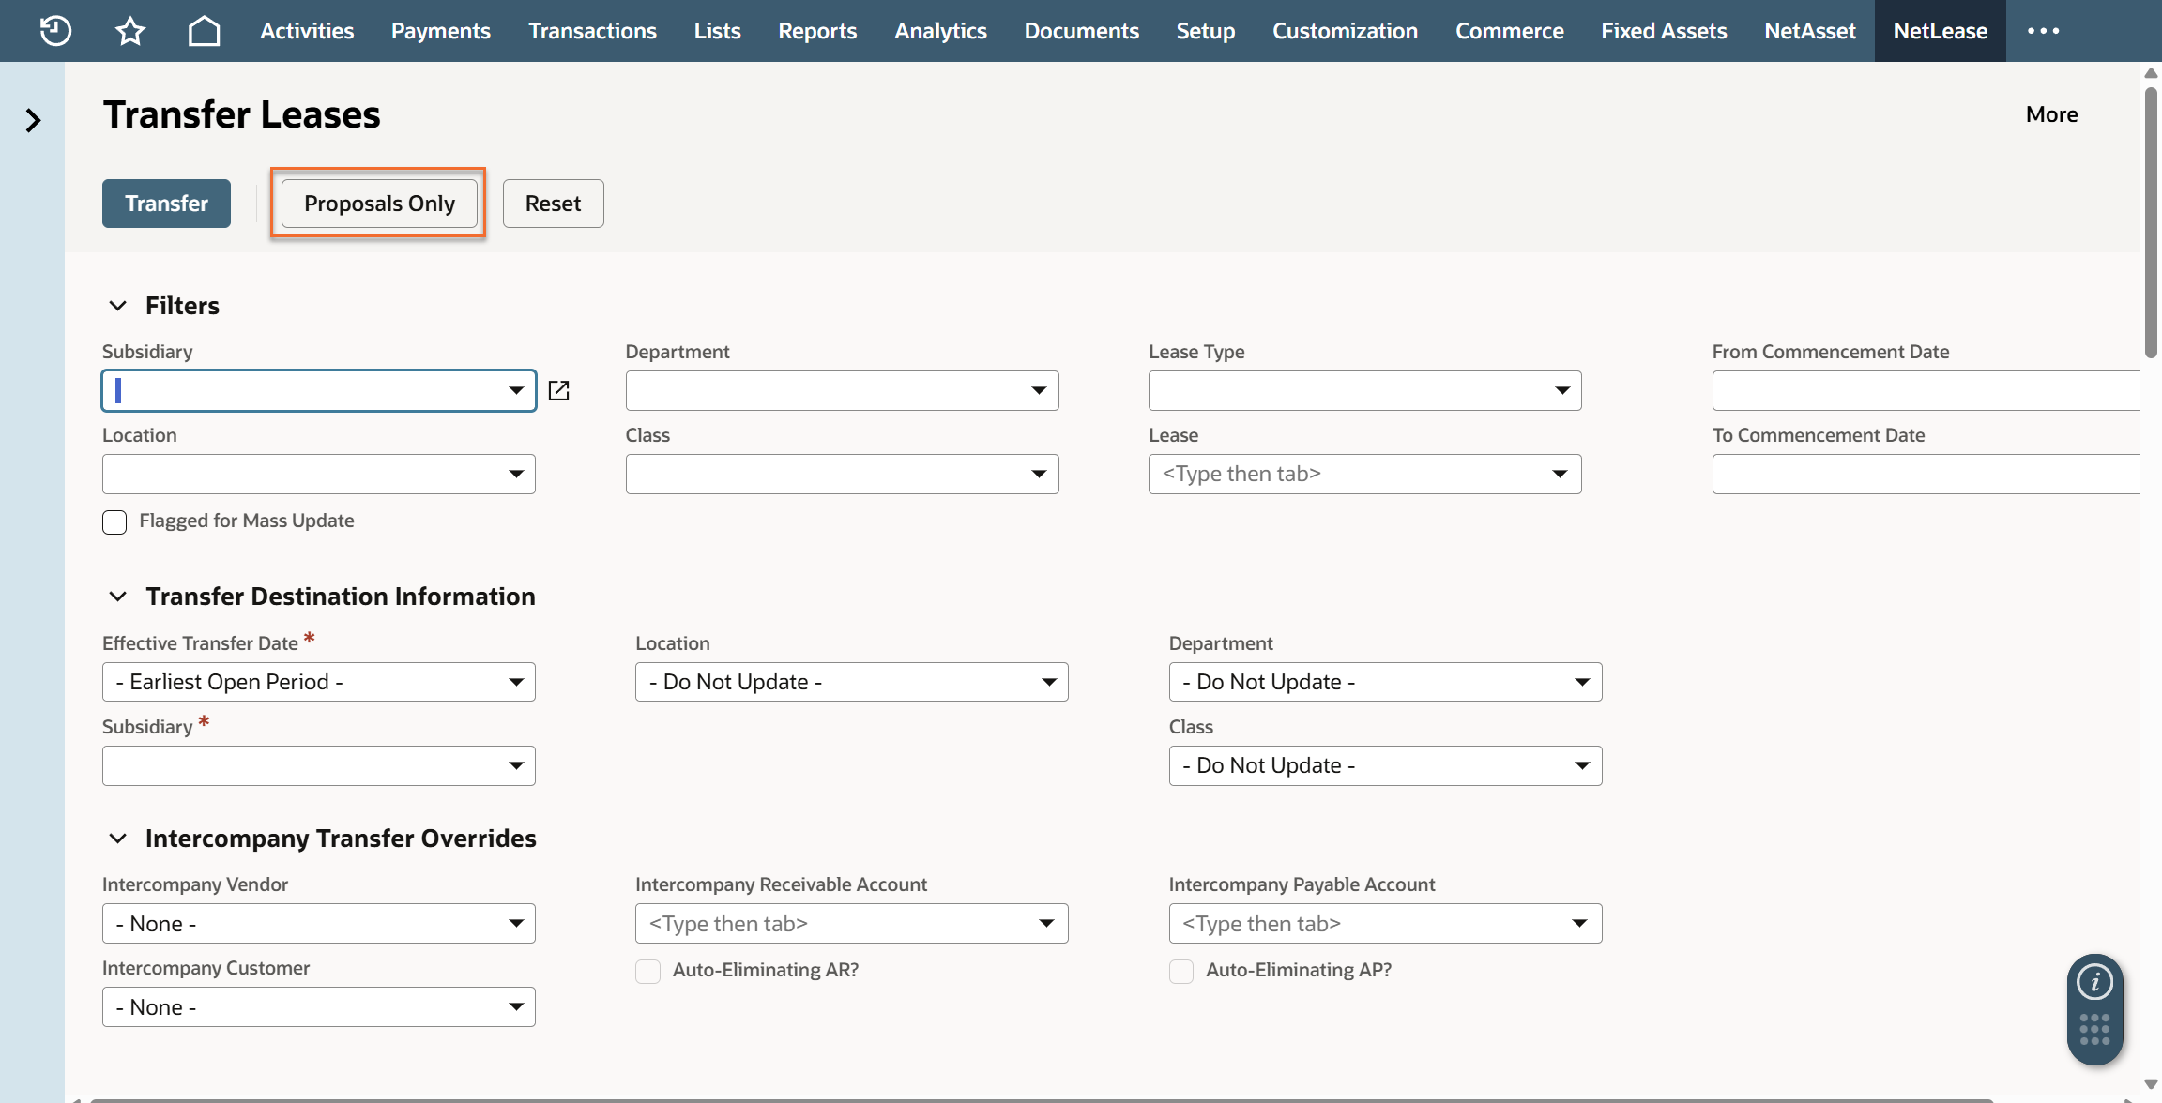Image resolution: width=2162 pixels, height=1103 pixels.
Task: Click the From Commencement Date field
Action: (1926, 390)
